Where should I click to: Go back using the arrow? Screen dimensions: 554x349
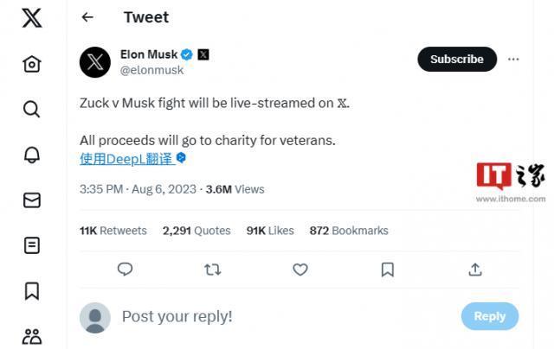point(87,17)
